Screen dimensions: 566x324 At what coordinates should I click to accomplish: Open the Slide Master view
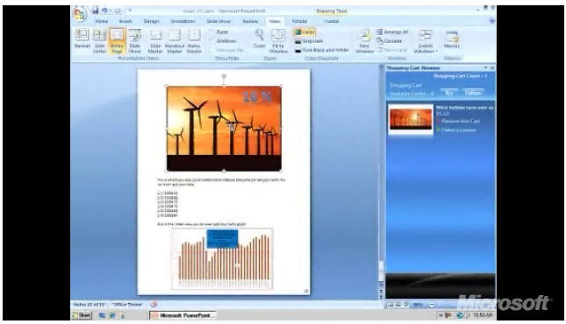point(155,41)
